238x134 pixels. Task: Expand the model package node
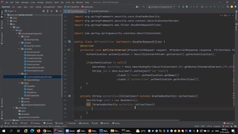pos(19,99)
